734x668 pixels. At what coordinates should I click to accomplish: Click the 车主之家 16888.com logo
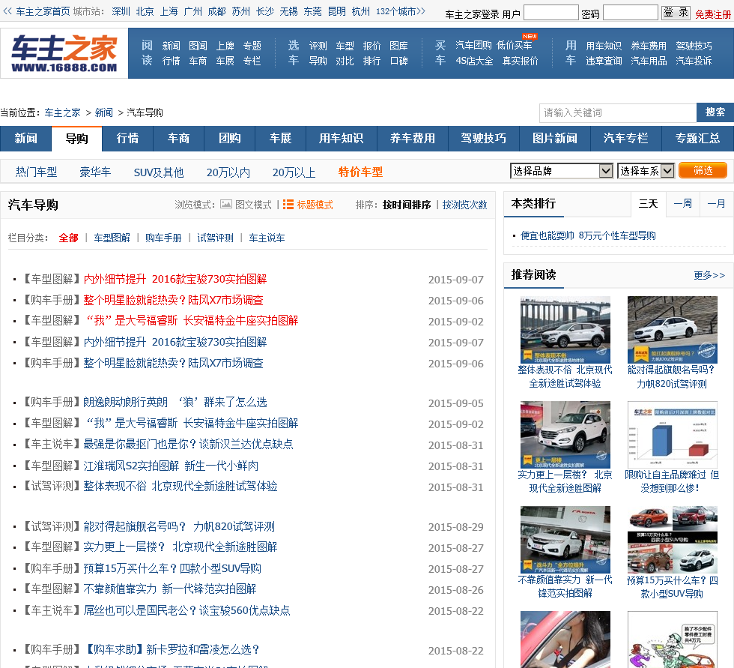tap(64, 53)
